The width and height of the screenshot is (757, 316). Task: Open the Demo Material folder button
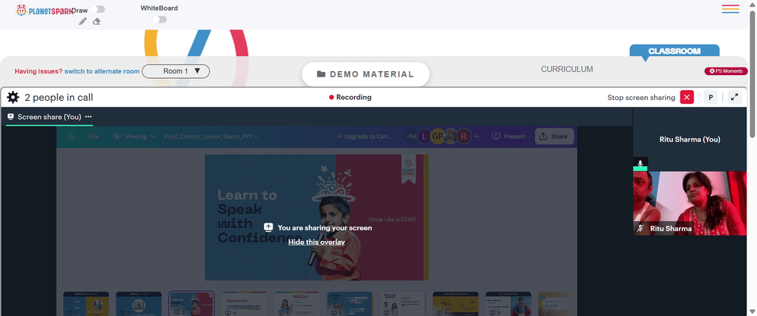[366, 74]
